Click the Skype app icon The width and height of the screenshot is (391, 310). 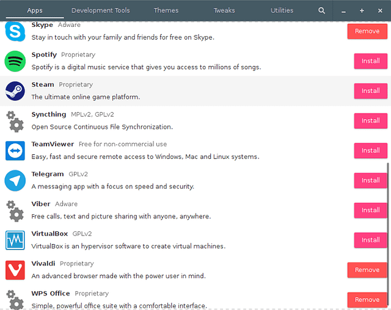pyautogui.click(x=15, y=32)
